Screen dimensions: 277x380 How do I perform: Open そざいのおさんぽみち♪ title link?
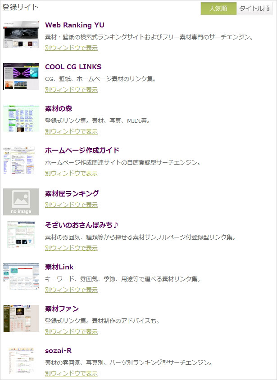(x=82, y=224)
